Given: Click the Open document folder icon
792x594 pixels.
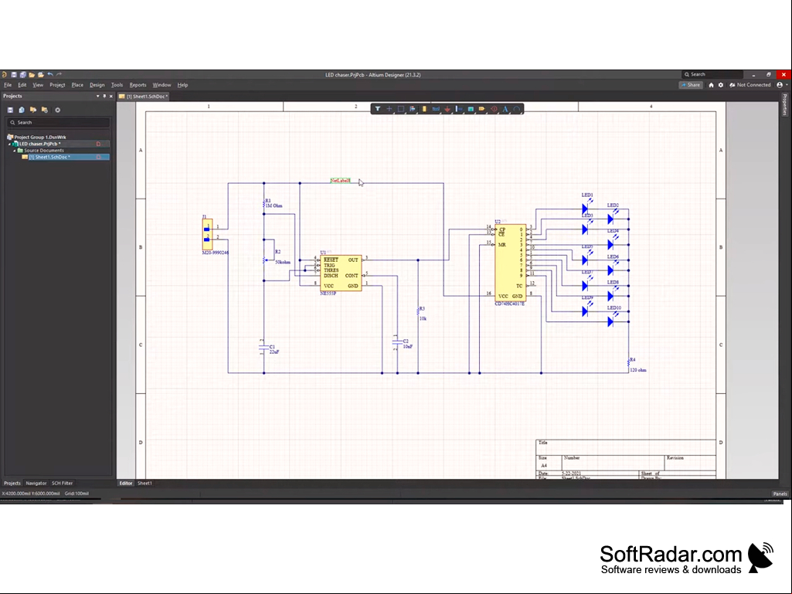Looking at the screenshot, I should [x=32, y=75].
